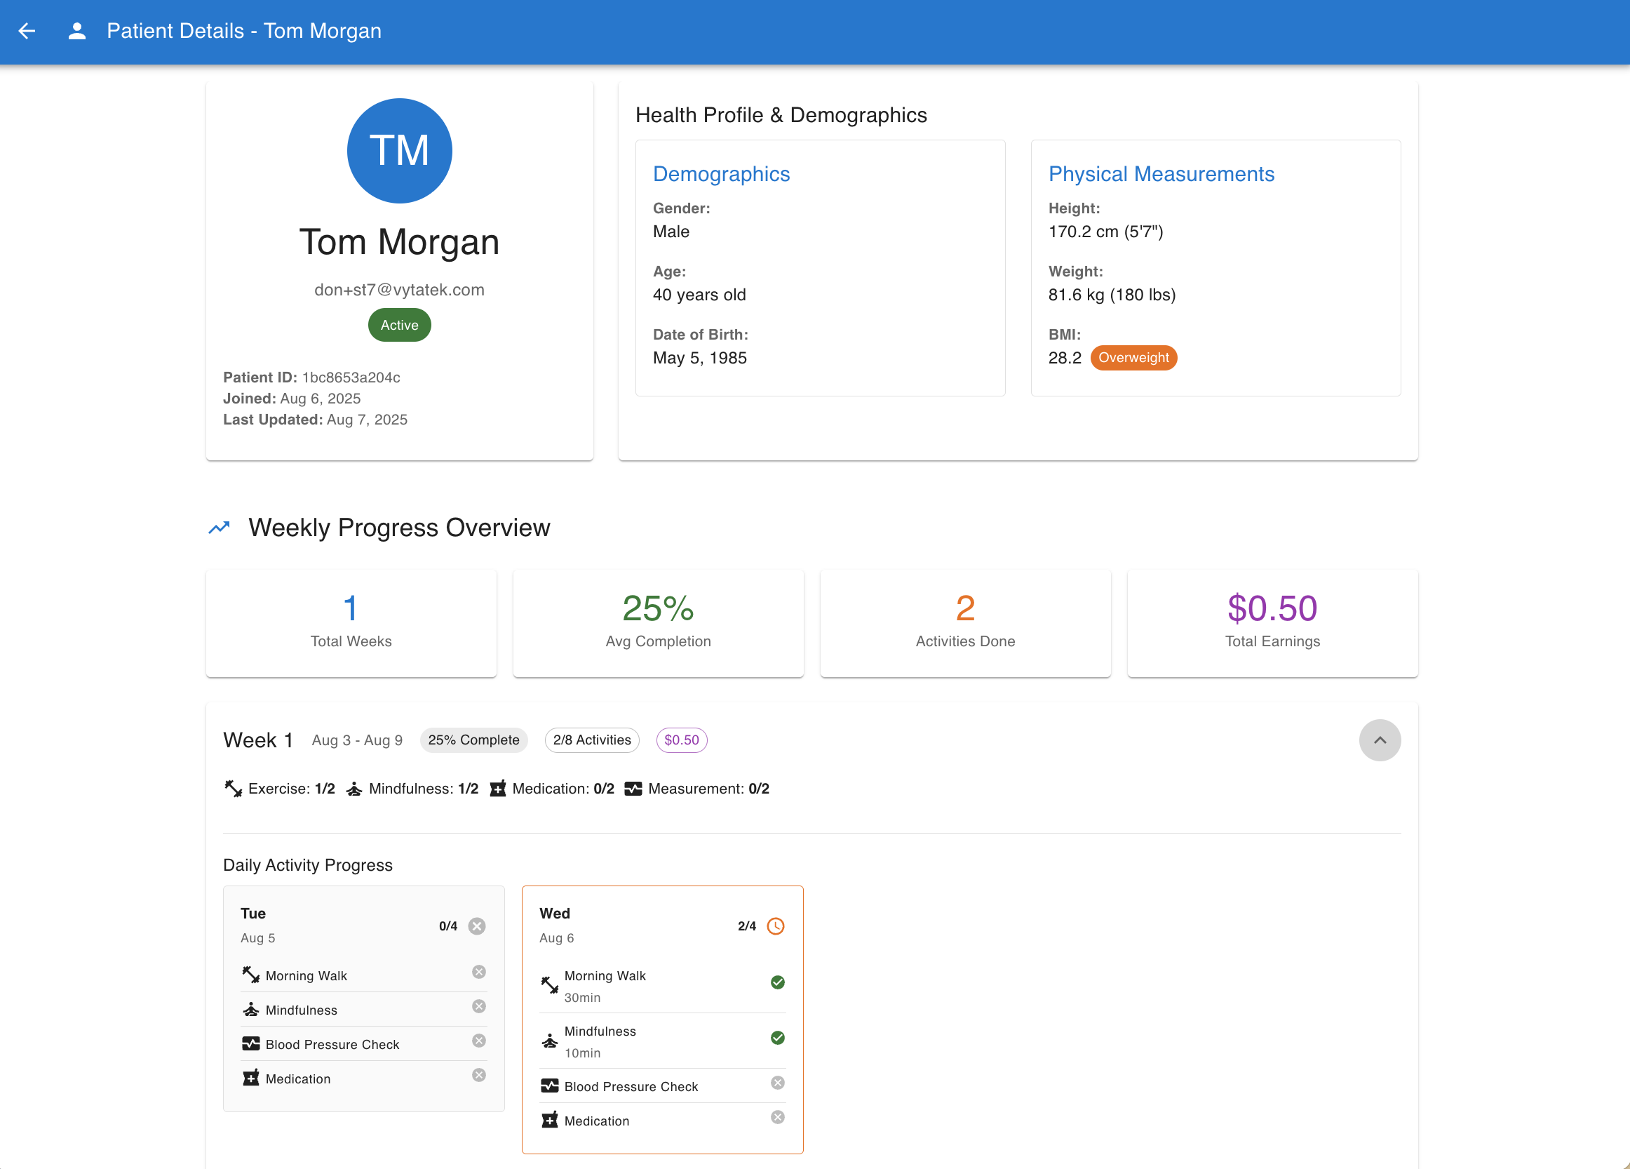Viewport: 1630px width, 1169px height.
Task: Collapse the Week 1 section chevron
Action: 1379,740
